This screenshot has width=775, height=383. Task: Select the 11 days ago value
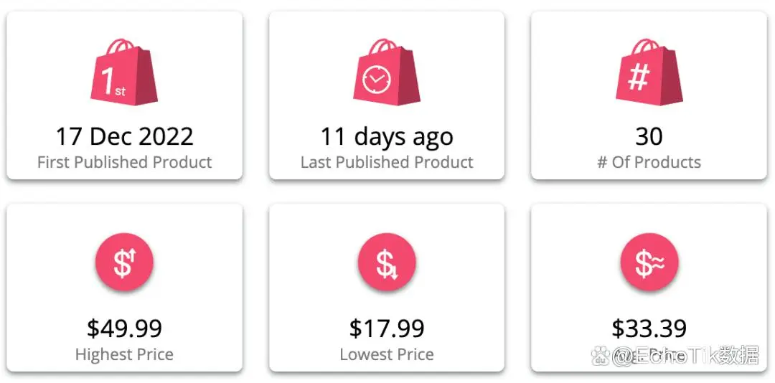tap(387, 138)
